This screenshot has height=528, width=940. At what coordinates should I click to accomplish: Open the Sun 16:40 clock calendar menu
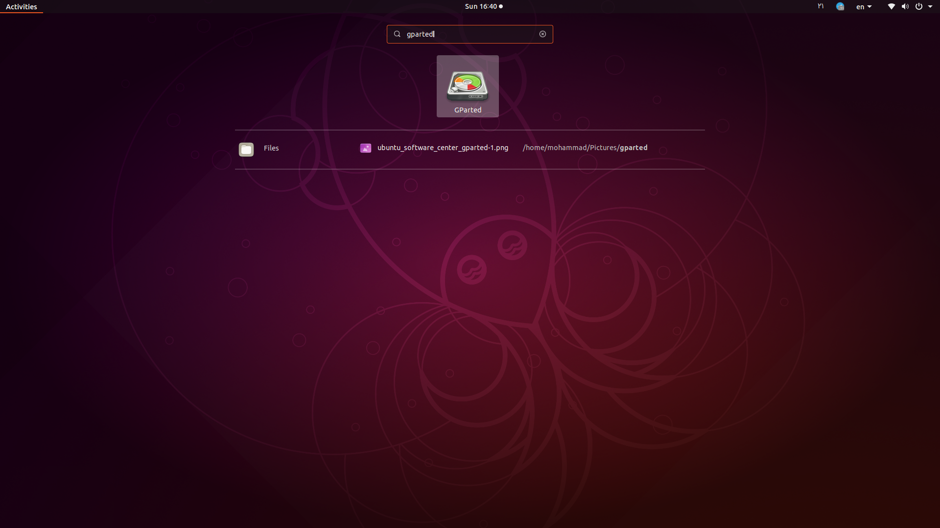coord(481,6)
